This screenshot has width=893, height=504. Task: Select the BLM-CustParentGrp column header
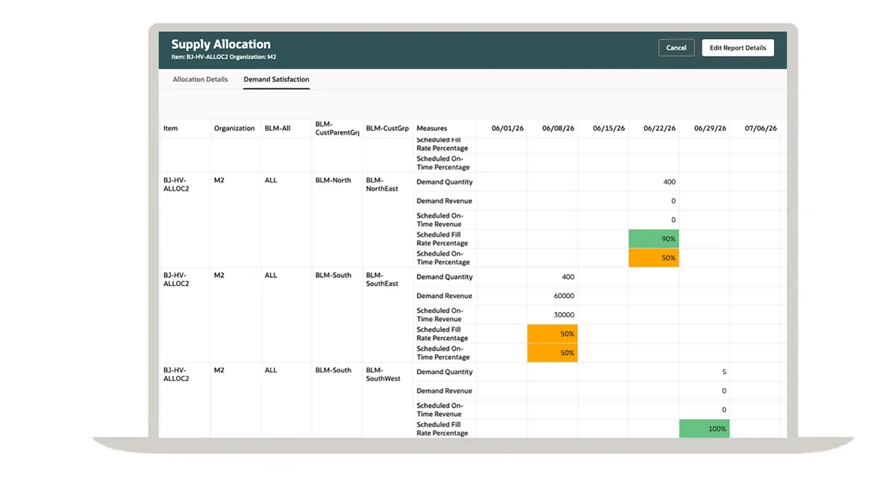pyautogui.click(x=336, y=129)
